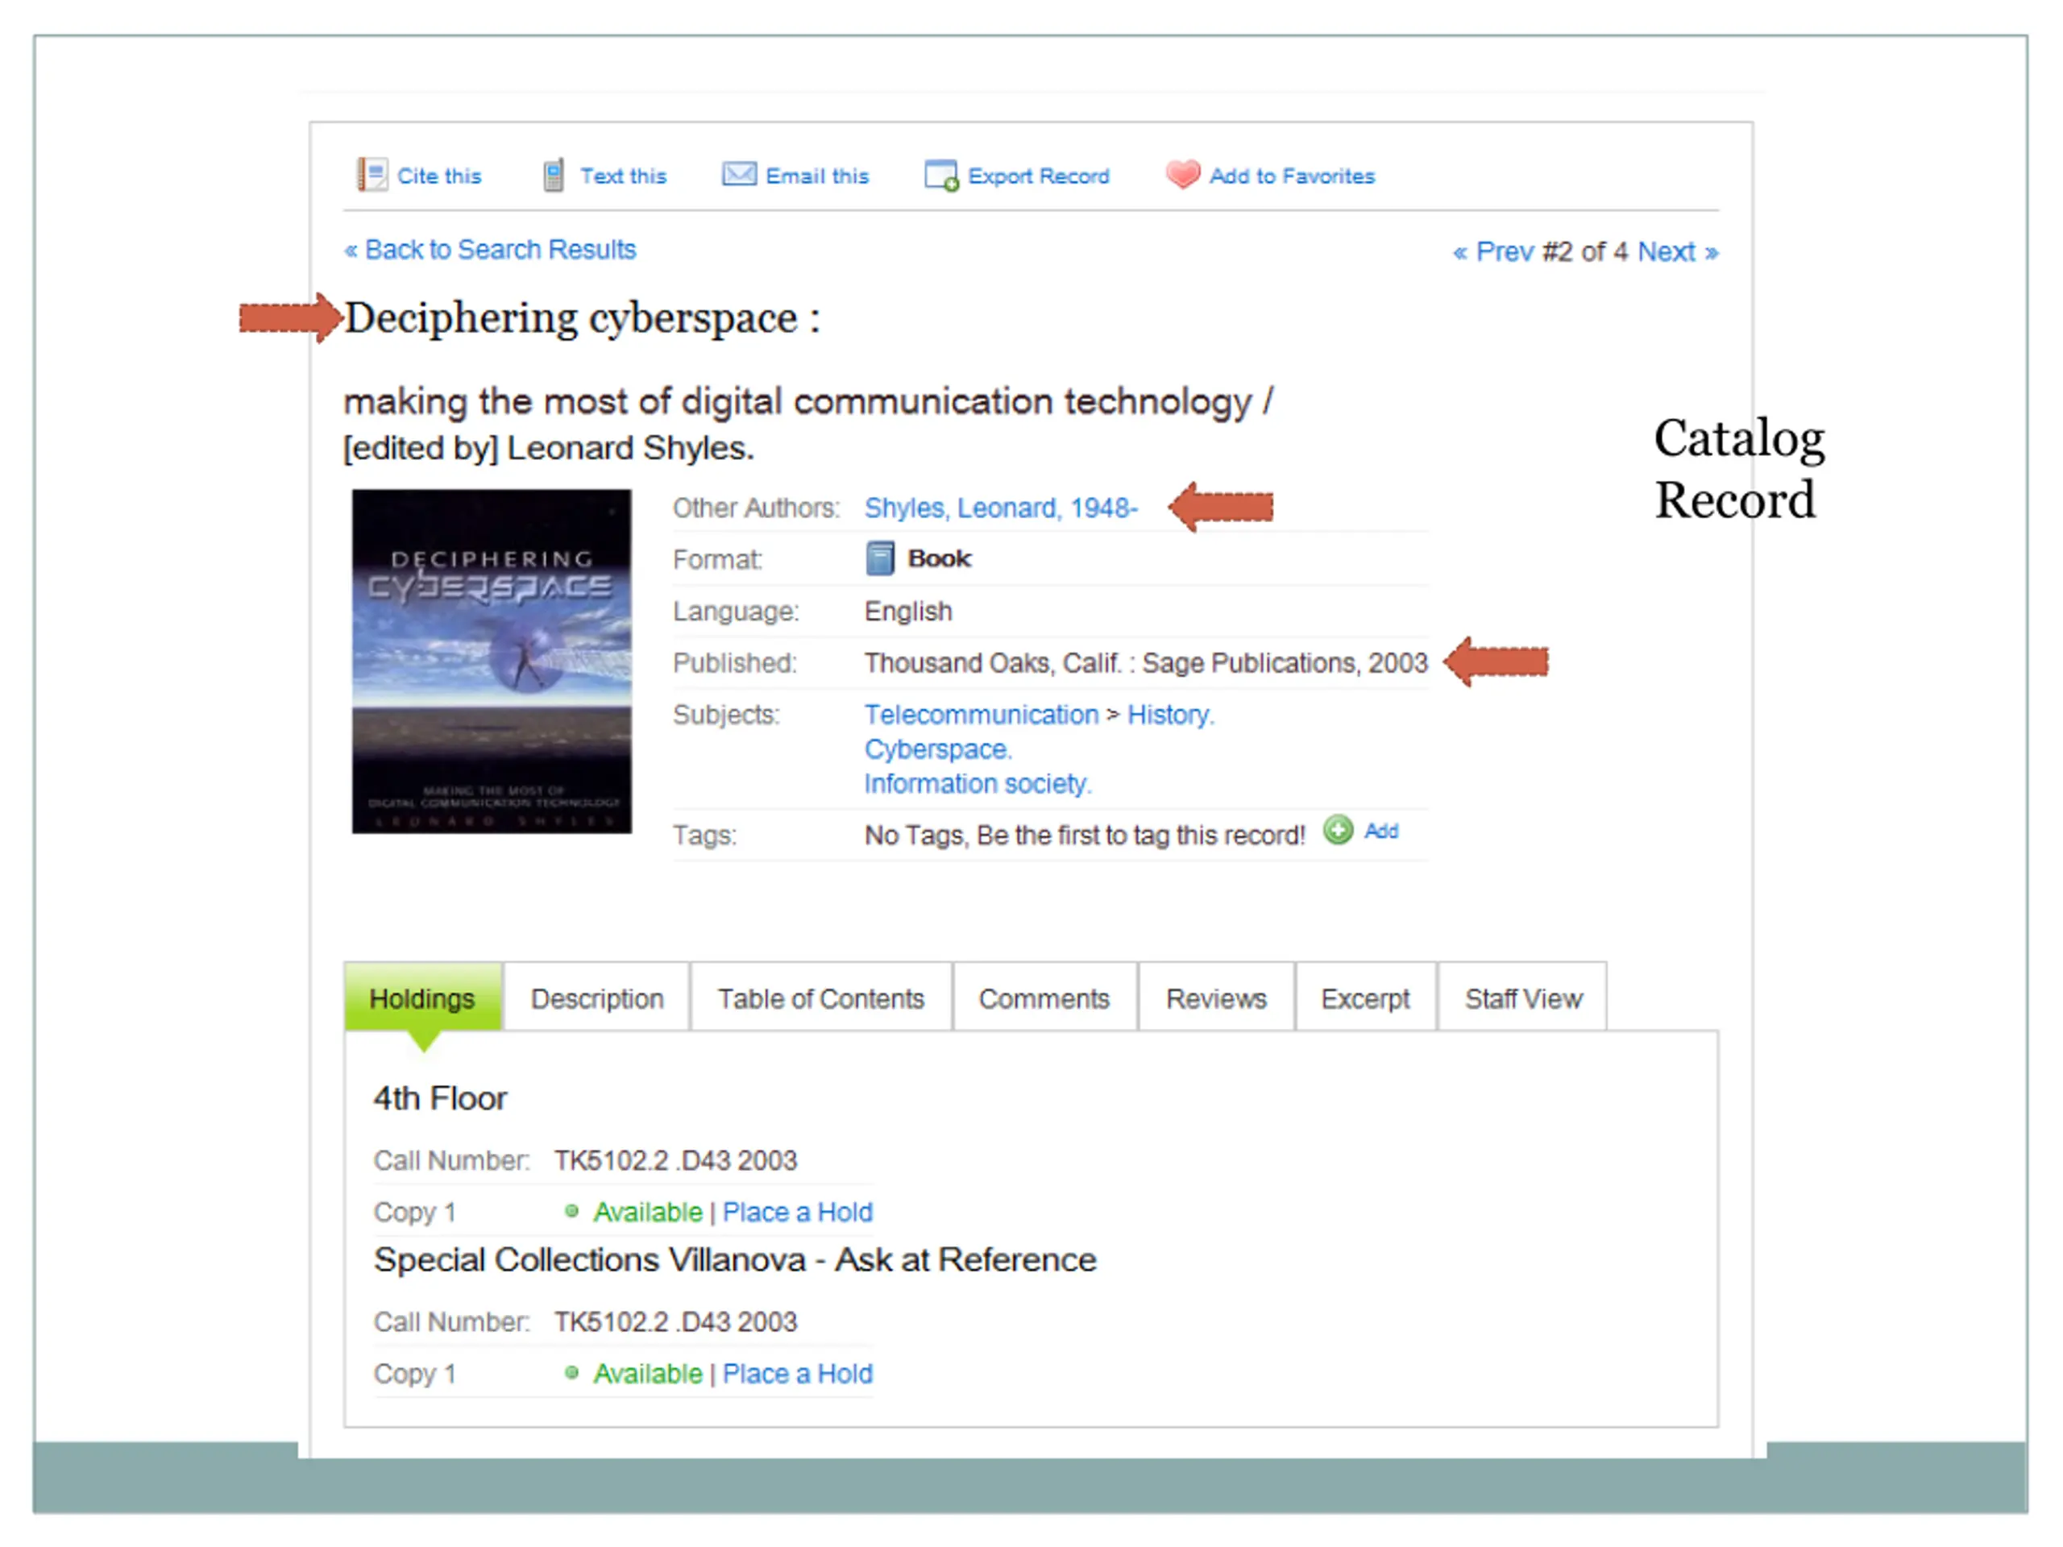Click the green plus Add tag icon

(1338, 830)
